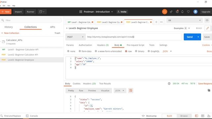Click the New Collection link
Image resolution: width=212 pixels, height=119 pixels.
[x=10, y=33]
